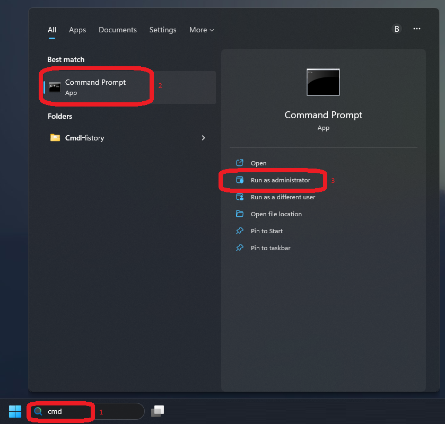Click the CmdHistory folder name
The image size is (445, 424).
pos(84,138)
